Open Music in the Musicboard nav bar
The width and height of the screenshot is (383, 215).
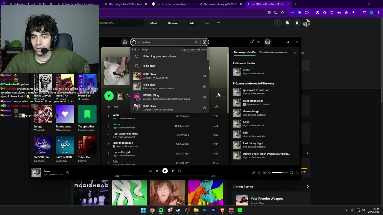[154, 23]
